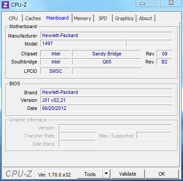Image resolution: width=183 pixels, height=181 pixels.
Task: Click the BIOS date 06/20/2012
Action: (x=106, y=108)
